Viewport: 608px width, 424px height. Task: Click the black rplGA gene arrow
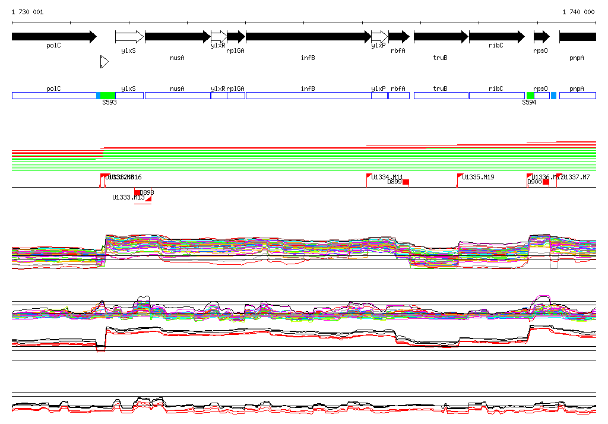tap(236, 37)
